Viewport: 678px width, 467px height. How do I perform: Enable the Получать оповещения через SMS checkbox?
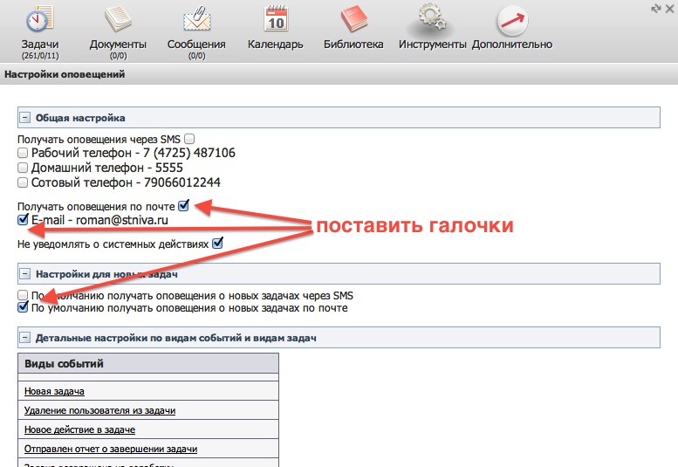pyautogui.click(x=189, y=139)
